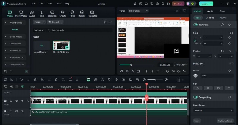Click the microphone voiceover icon in timeline toolbar
The height and width of the screenshot is (125, 238).
(116, 80)
